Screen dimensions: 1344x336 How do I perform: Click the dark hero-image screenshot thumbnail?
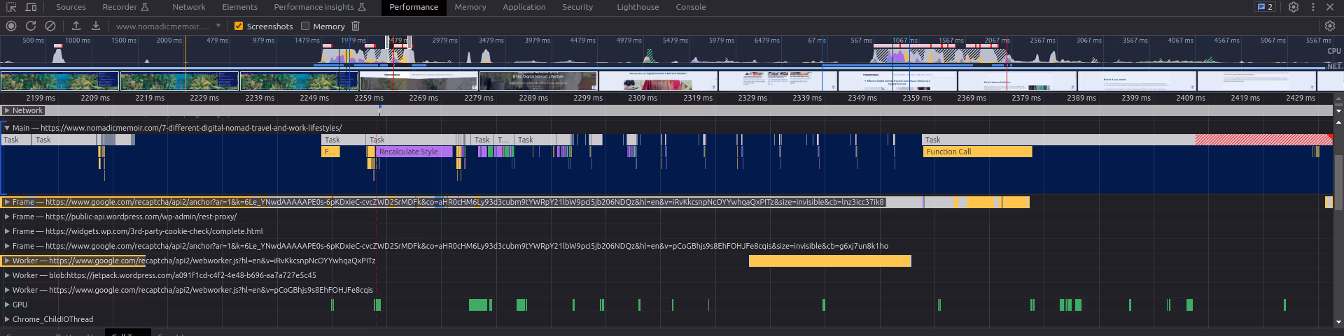538,81
